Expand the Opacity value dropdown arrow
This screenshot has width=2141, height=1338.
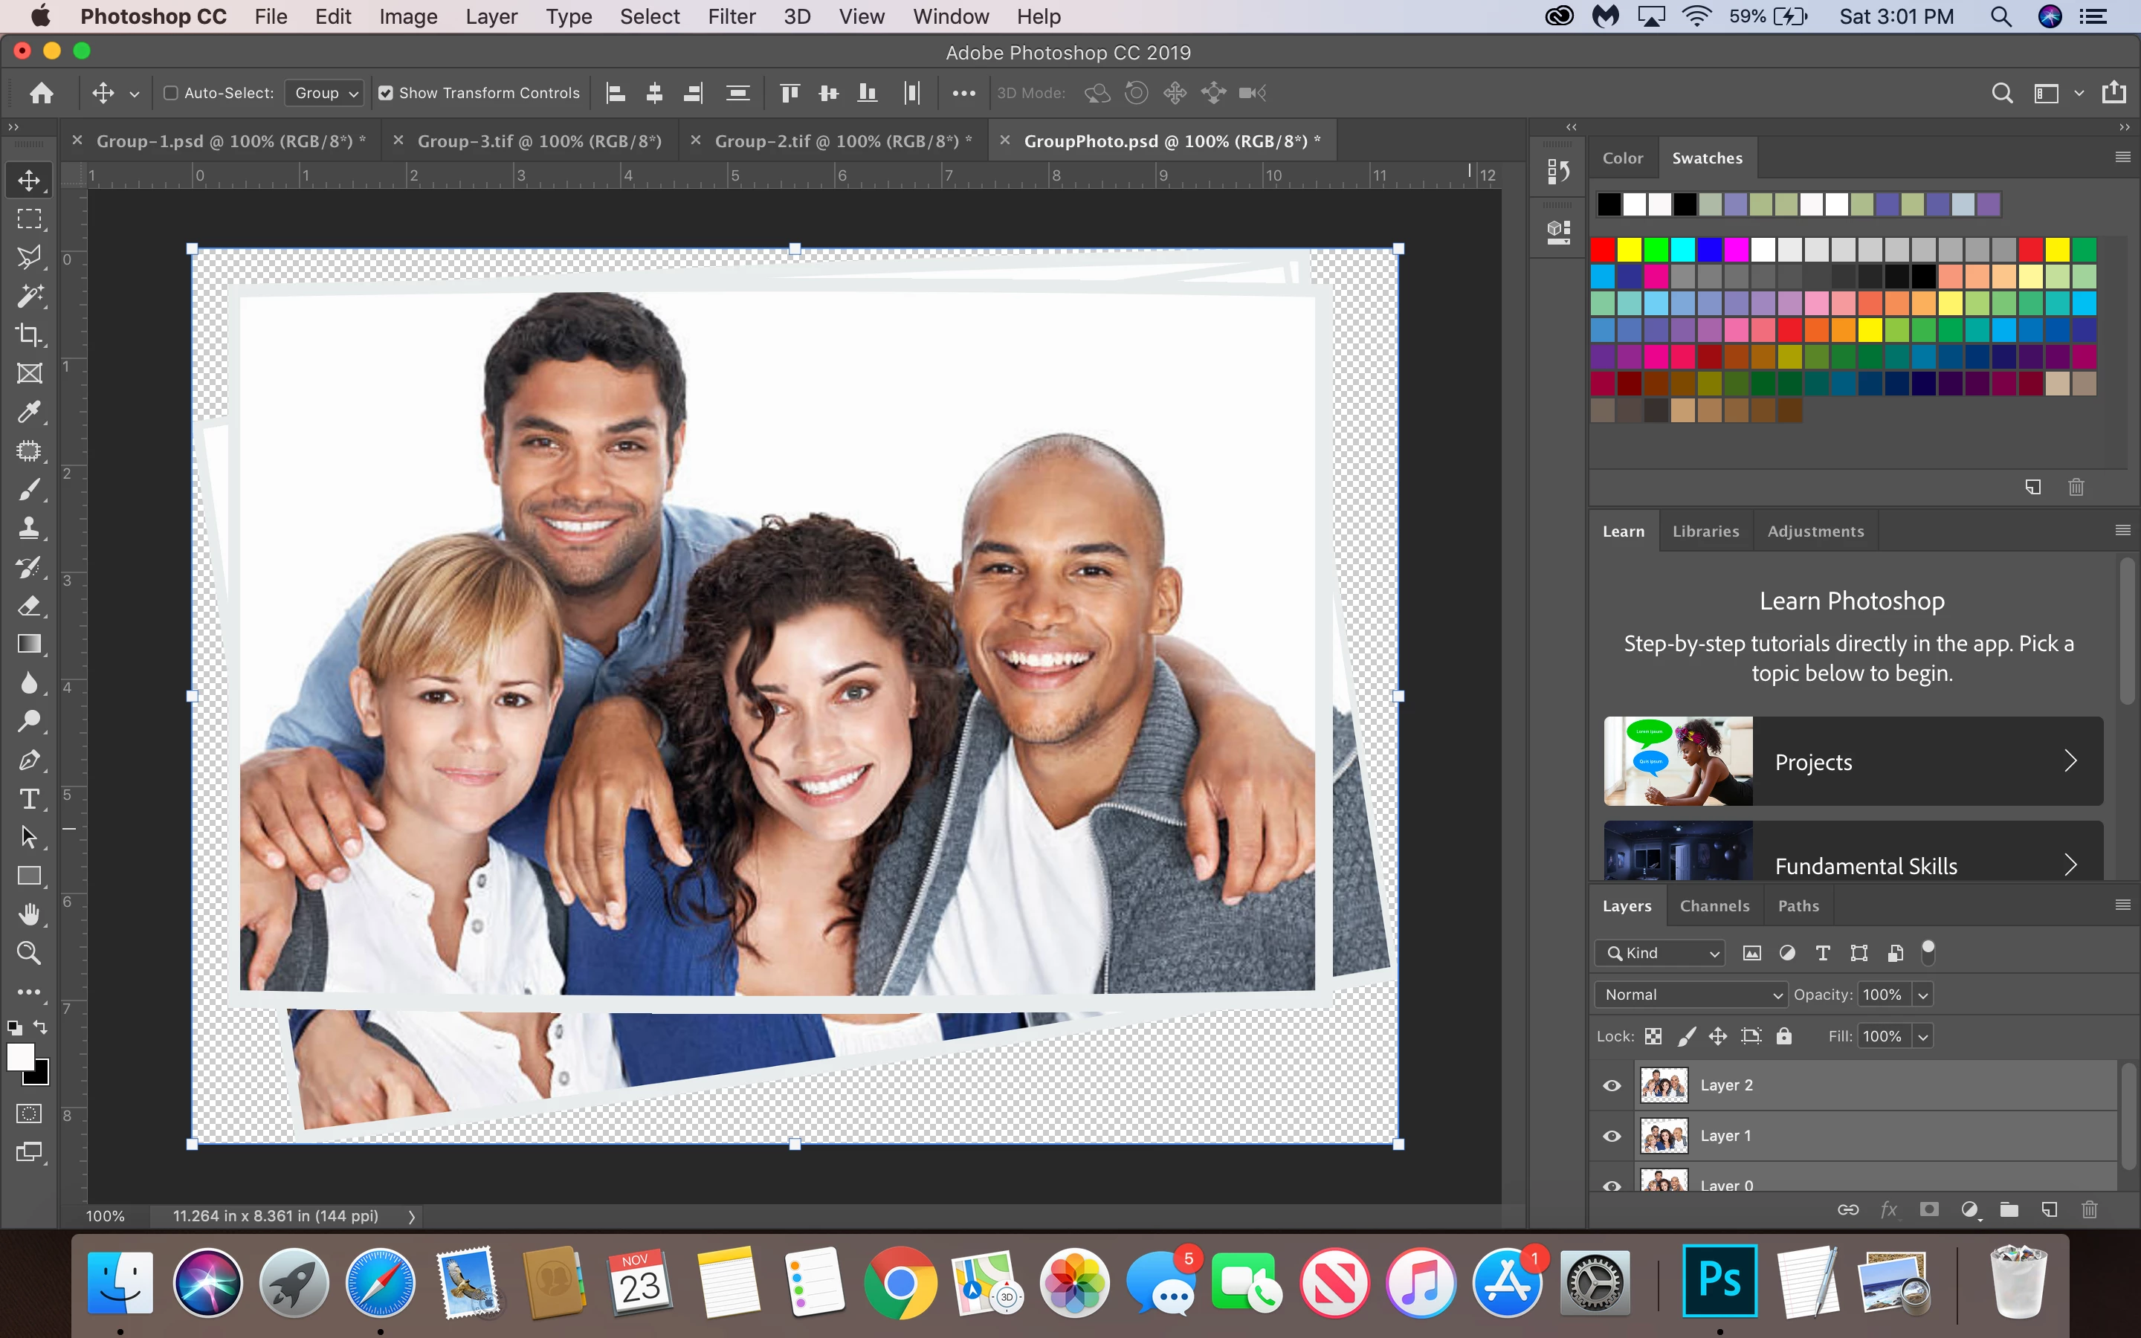1922,995
